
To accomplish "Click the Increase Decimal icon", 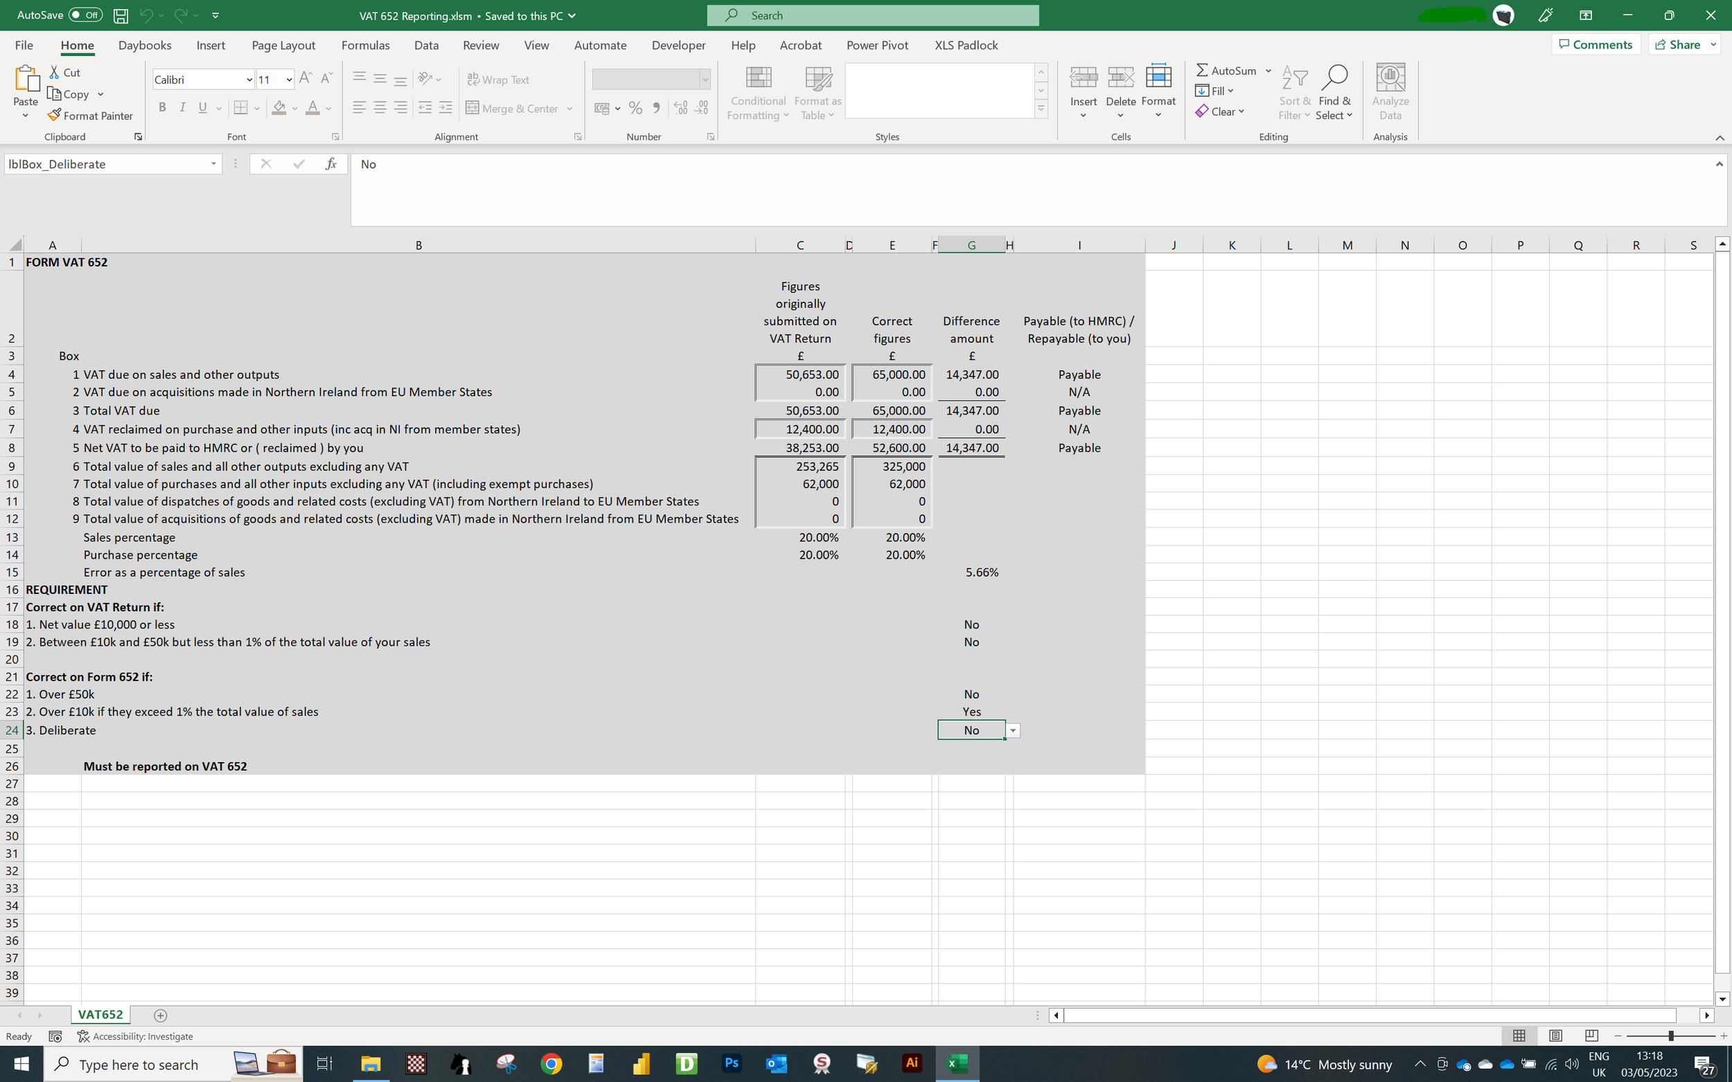I will tap(680, 108).
